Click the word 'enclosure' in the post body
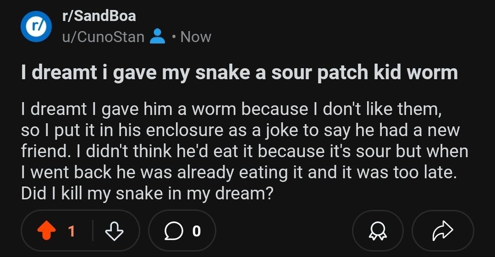The image size is (495, 257). click(185, 130)
